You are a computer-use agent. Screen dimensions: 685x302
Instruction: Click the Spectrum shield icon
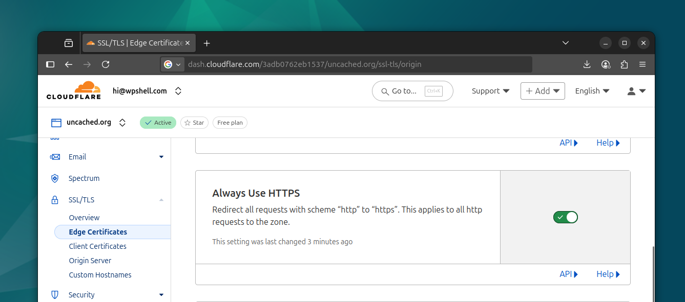(x=55, y=178)
